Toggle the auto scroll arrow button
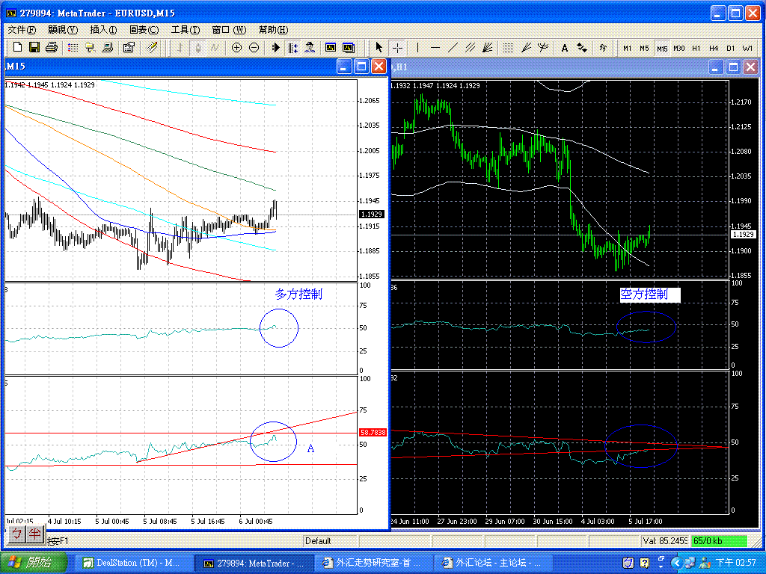Screen dimensions: 766x574 pos(275,48)
